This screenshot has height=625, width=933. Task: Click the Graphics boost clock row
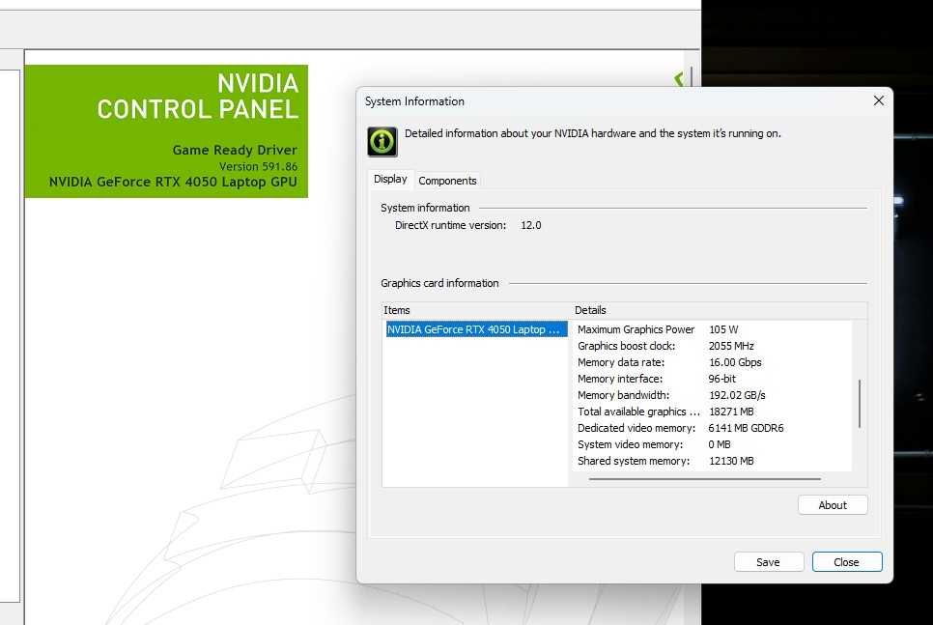point(712,346)
